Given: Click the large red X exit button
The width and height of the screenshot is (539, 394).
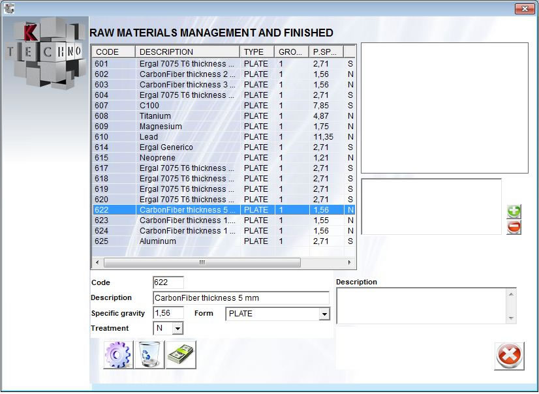Looking at the screenshot, I should pos(509,356).
